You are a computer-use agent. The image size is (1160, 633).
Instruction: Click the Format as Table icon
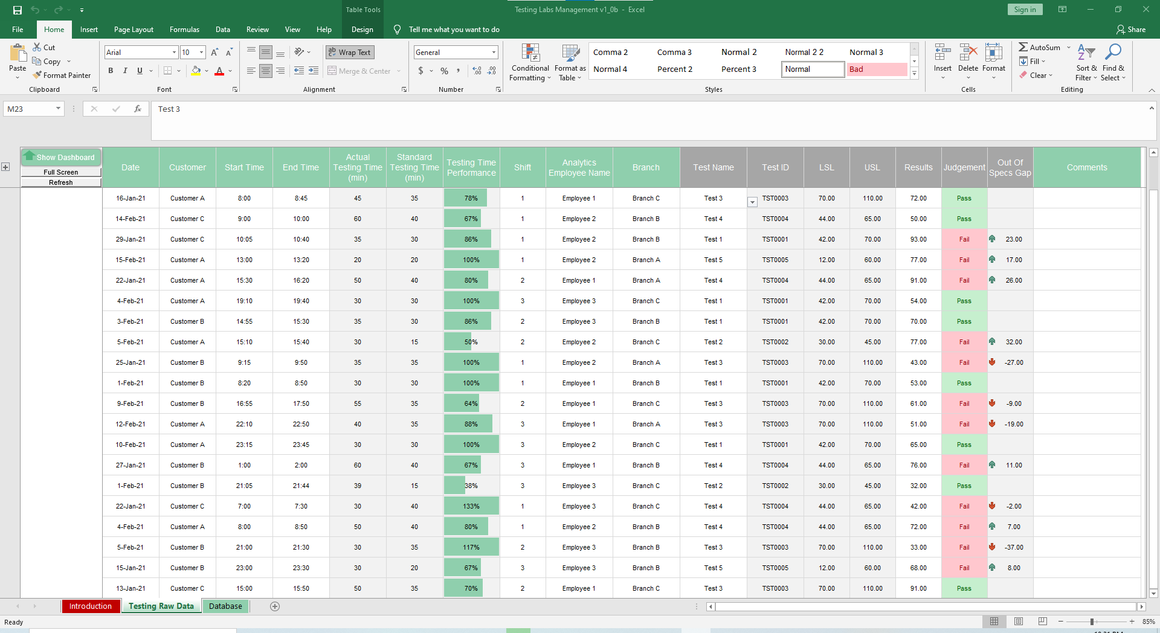coord(570,63)
